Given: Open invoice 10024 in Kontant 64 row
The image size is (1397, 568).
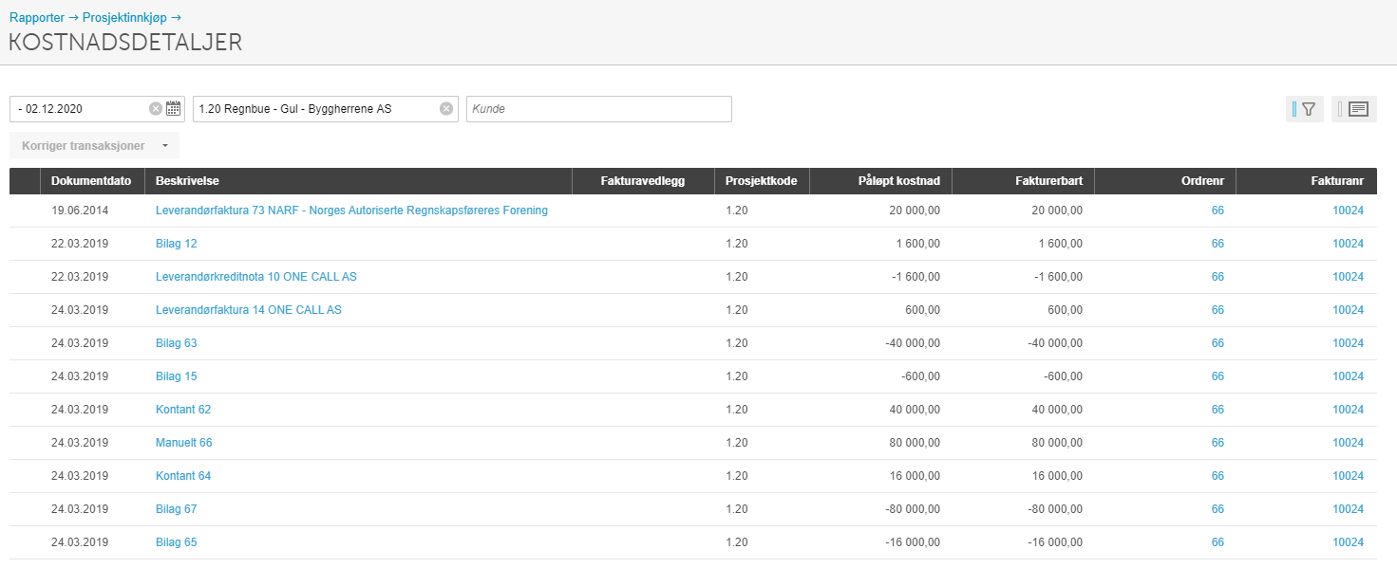Looking at the screenshot, I should pos(1348,476).
